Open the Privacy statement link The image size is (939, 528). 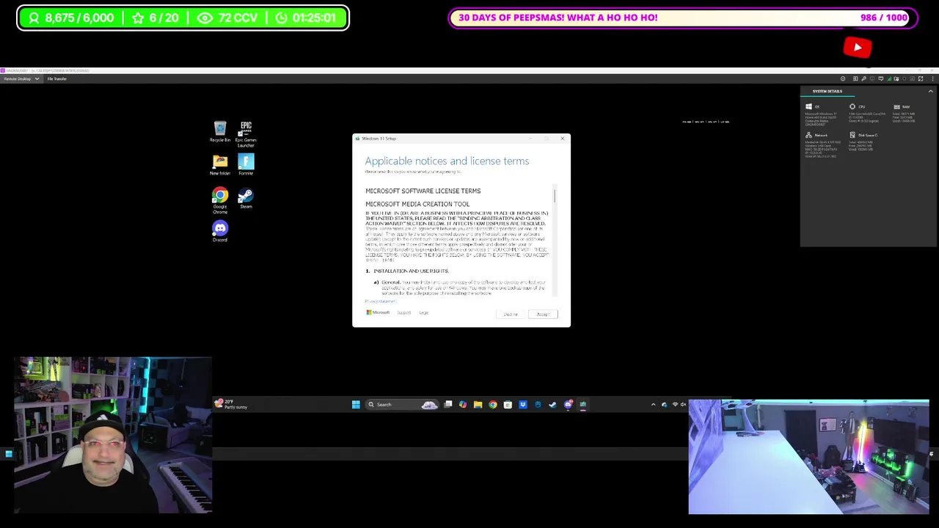(x=380, y=301)
